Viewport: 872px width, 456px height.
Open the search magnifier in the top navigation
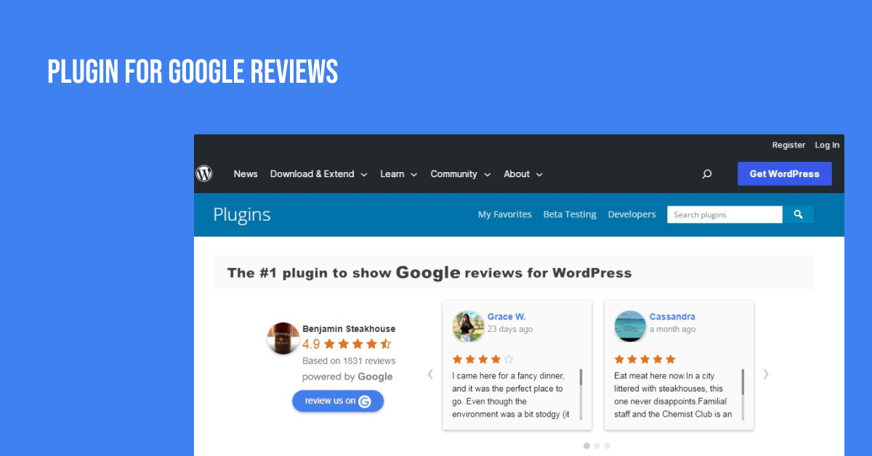(x=706, y=174)
